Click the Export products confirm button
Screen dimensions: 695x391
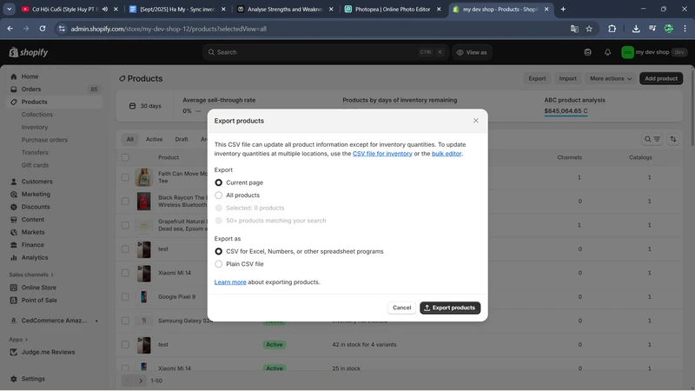[x=450, y=308]
